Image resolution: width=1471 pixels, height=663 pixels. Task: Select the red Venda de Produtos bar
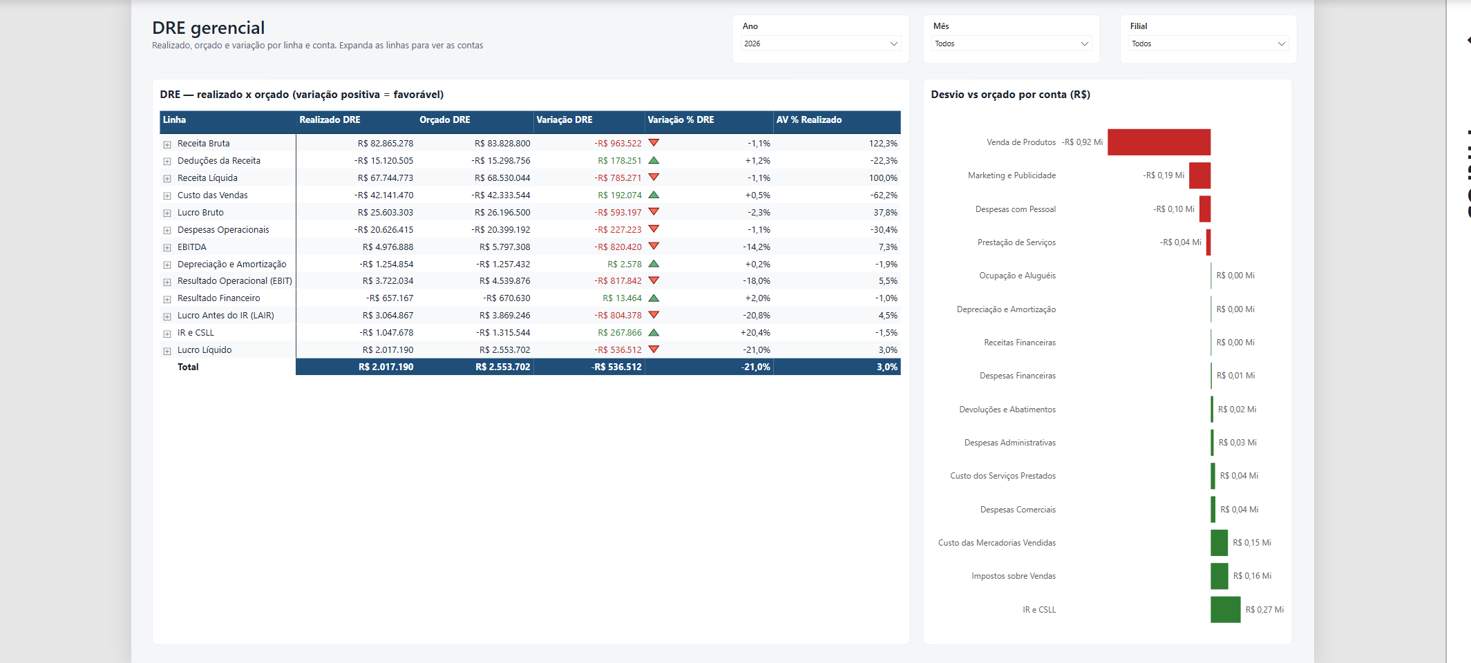1159,142
